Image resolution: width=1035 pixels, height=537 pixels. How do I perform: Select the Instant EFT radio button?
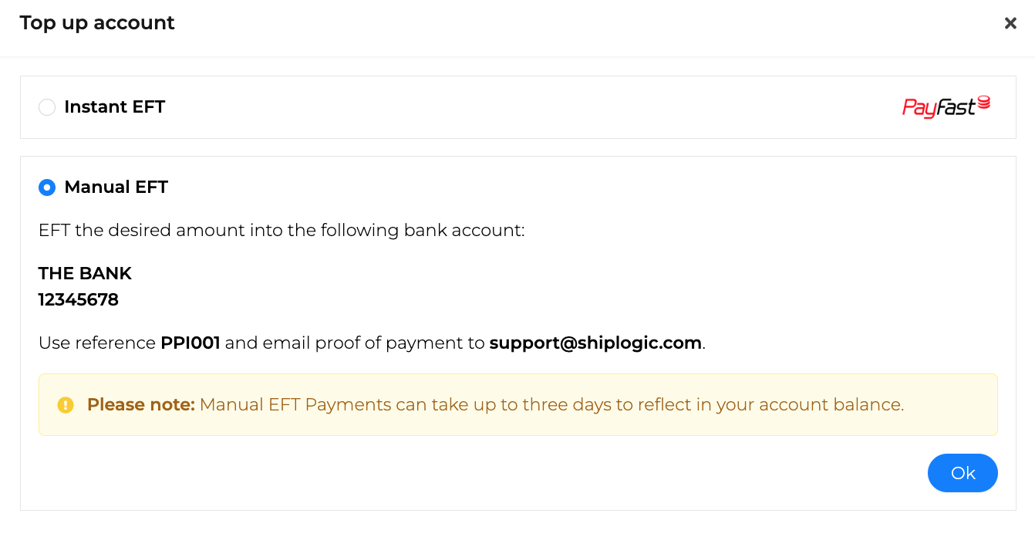[x=47, y=107]
